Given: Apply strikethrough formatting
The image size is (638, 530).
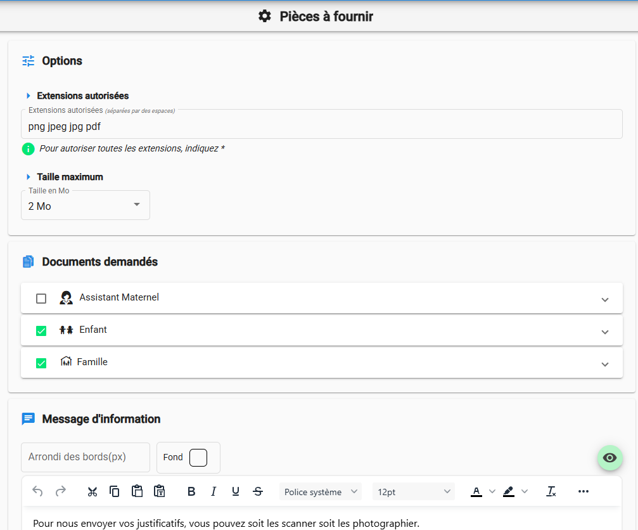Looking at the screenshot, I should [x=258, y=491].
